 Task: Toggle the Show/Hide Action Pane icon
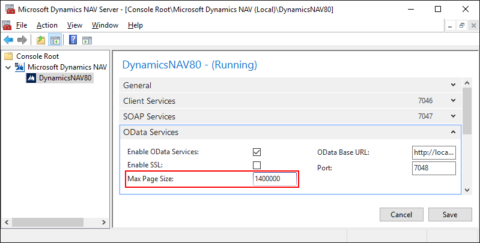pos(87,40)
